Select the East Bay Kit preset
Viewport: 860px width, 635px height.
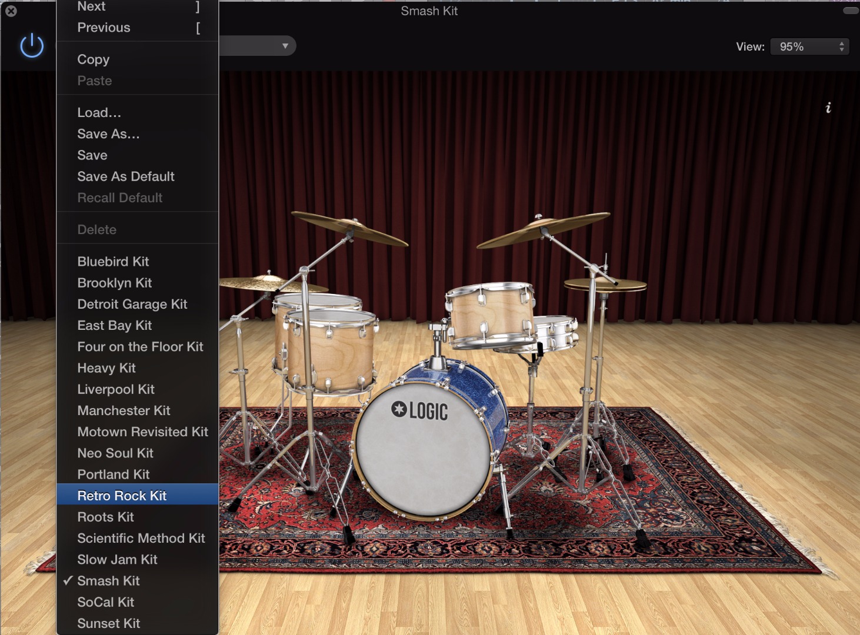coord(138,325)
